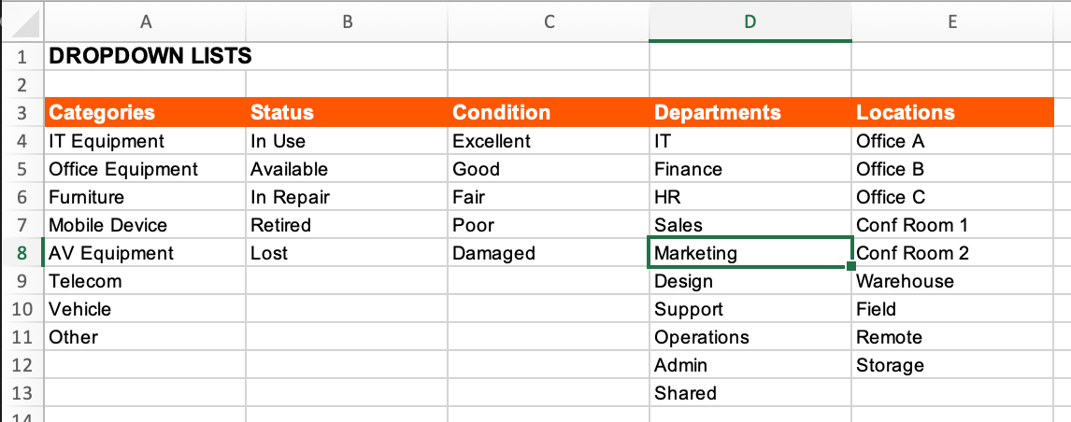The height and width of the screenshot is (422, 1071).
Task: Select the Damaged condition cell
Action: [549, 253]
